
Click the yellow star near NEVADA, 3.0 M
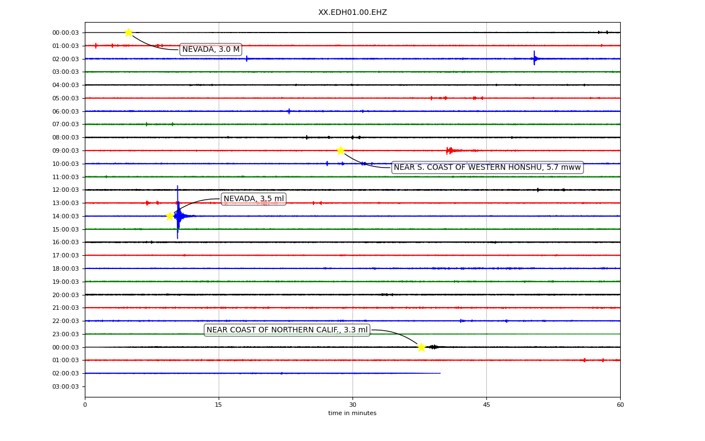coord(128,33)
